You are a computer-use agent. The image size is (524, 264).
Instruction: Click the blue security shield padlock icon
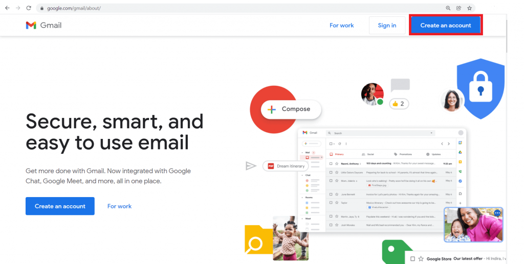point(481,88)
